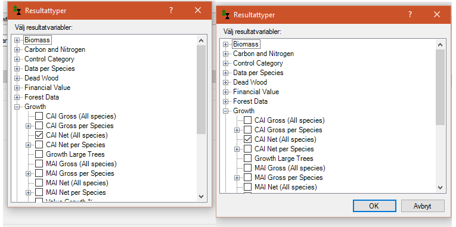Expand Data per Species in right dialog
Viewport: 456px width, 227px height.
[x=225, y=73]
